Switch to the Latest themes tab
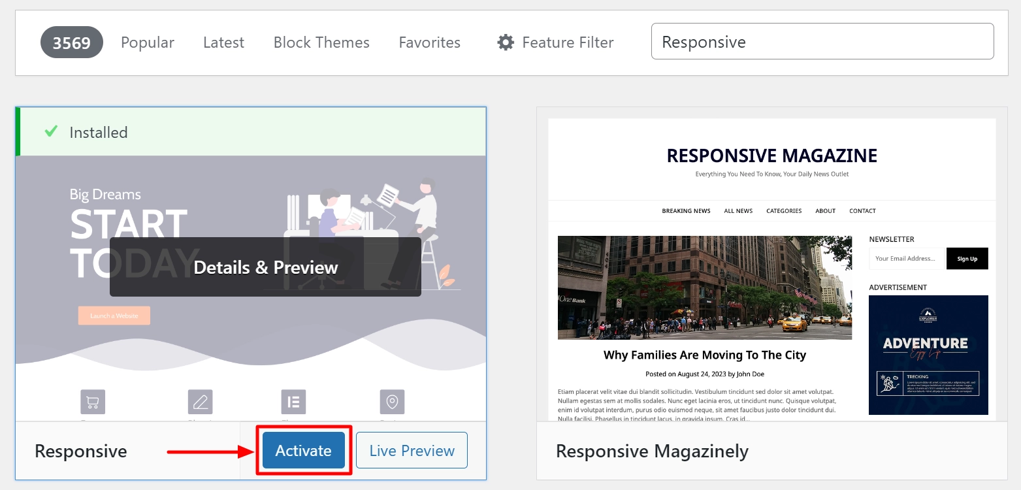 pyautogui.click(x=223, y=42)
